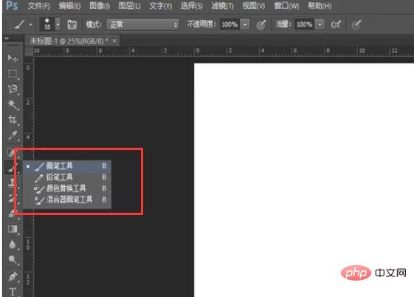The height and width of the screenshot is (297, 414).
Task: Click the 流量 label
Action: [283, 24]
